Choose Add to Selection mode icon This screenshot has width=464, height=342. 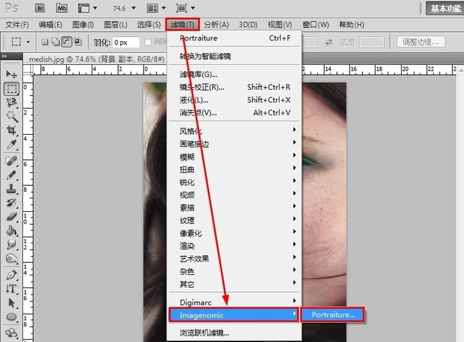55,42
